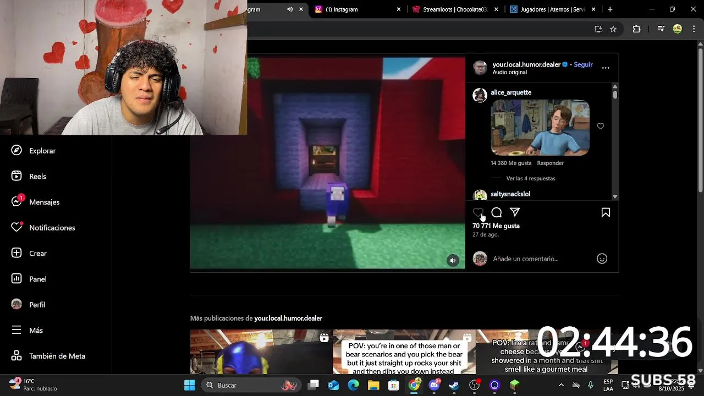Click the Audio original link
Screen dimensions: 704x396
point(509,73)
